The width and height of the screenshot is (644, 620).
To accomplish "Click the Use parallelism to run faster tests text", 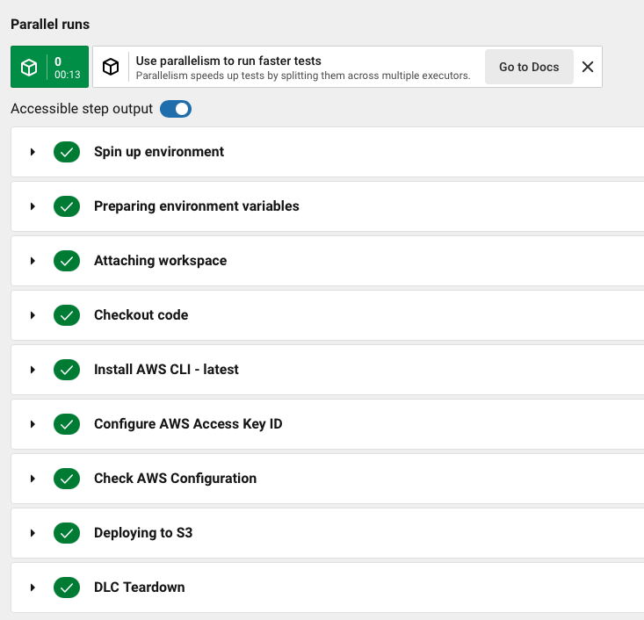I will pyautogui.click(x=228, y=61).
